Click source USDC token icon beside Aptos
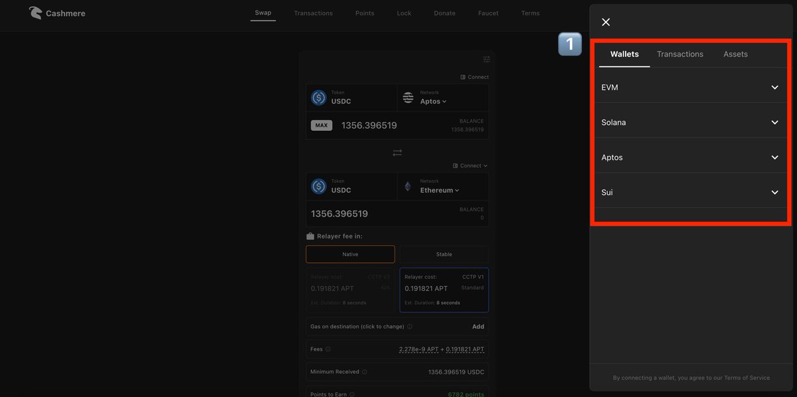The image size is (797, 397). [319, 98]
